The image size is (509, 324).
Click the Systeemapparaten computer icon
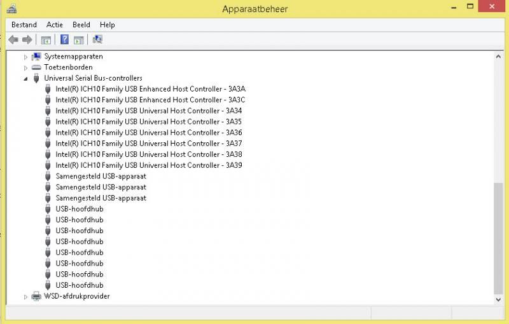pyautogui.click(x=36, y=57)
